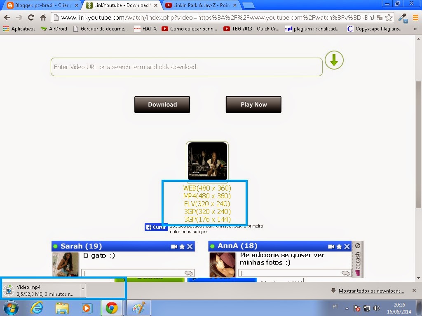This screenshot has height=316, width=422.
Task: Click the Play Now button
Action: click(253, 105)
